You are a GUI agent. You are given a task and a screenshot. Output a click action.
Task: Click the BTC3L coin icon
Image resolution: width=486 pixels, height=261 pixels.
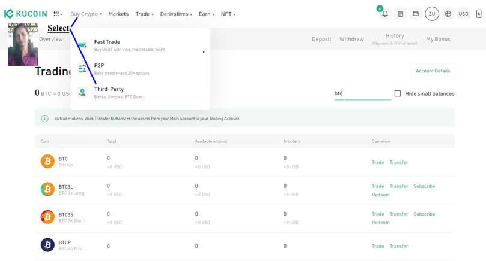(47, 189)
